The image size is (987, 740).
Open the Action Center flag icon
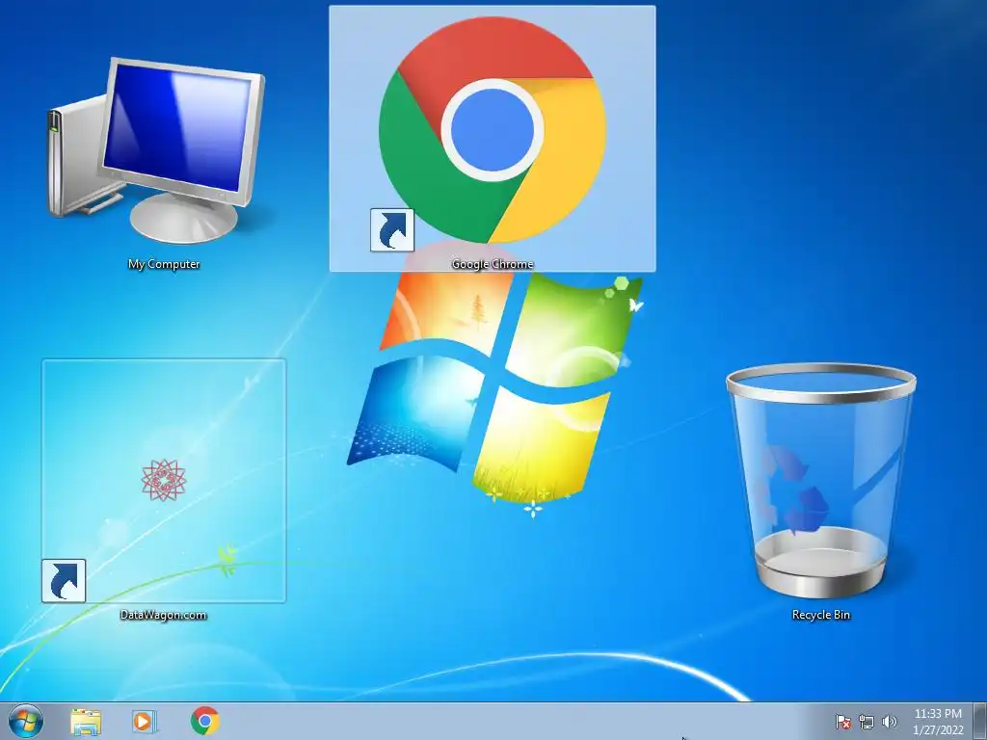(842, 722)
